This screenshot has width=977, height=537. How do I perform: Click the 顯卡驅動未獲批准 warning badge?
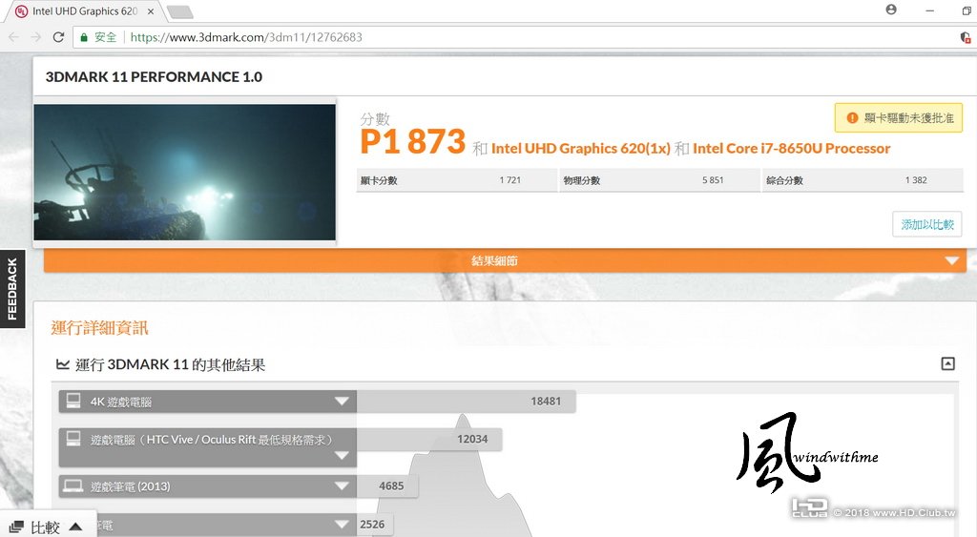pos(899,117)
